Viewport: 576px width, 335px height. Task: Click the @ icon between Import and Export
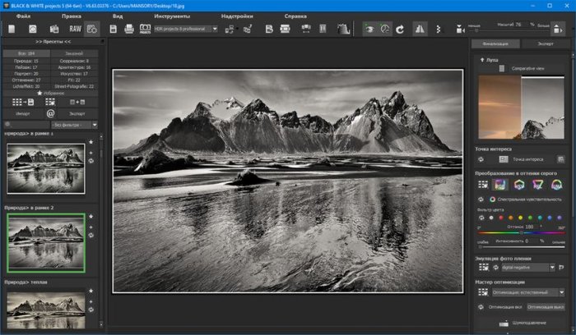click(x=50, y=113)
